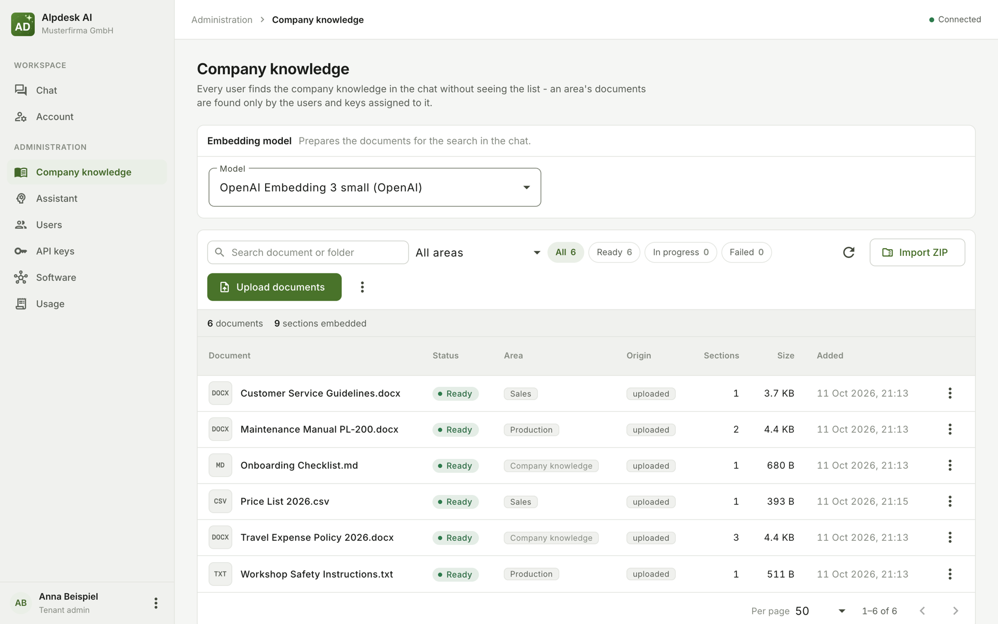Viewport: 998px width, 624px height.
Task: Toggle the Failed 0 filter chip
Action: point(746,252)
